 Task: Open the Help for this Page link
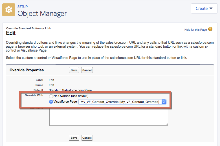coord(195,30)
